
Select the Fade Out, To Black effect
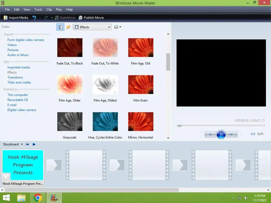click(x=70, y=48)
